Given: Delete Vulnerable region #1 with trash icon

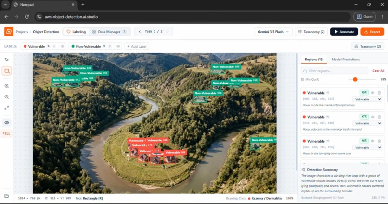Looking at the screenshot, I should point(379,93).
